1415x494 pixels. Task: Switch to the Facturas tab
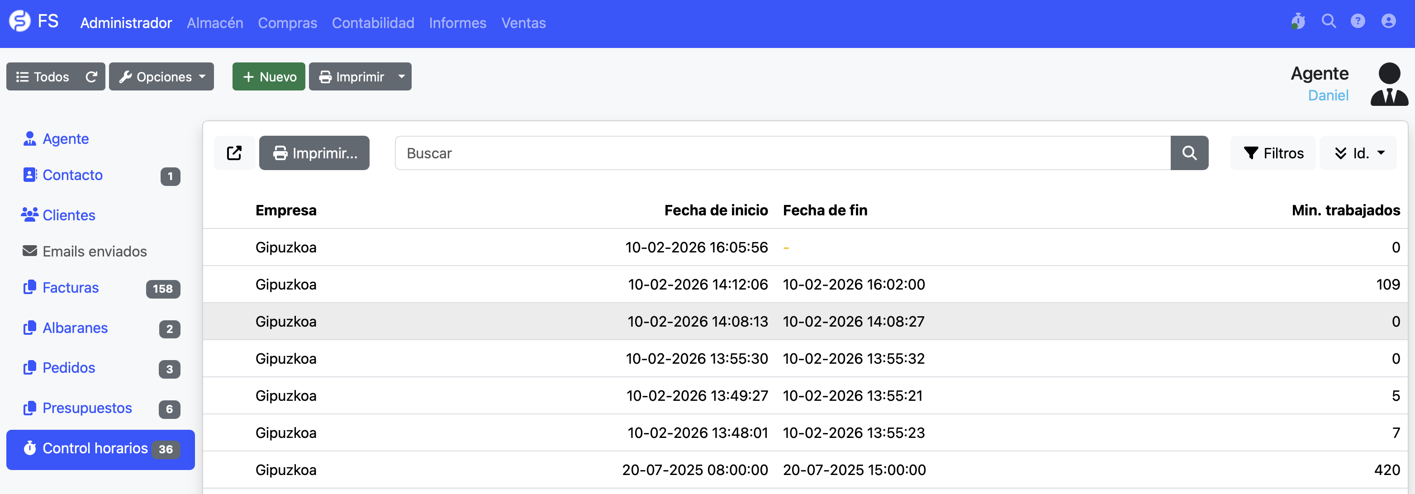tap(70, 288)
